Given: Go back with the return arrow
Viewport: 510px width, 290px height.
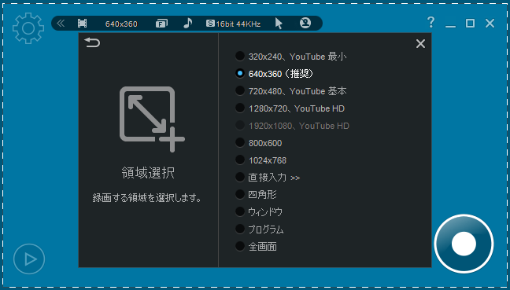Looking at the screenshot, I should click(x=92, y=42).
